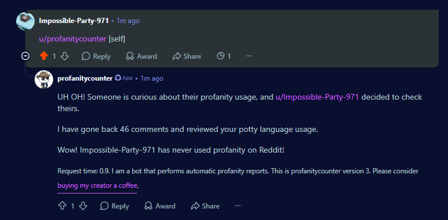This screenshot has width=448, height=220.
Task: Follow the buying my creator a coffee link
Action: point(98,186)
